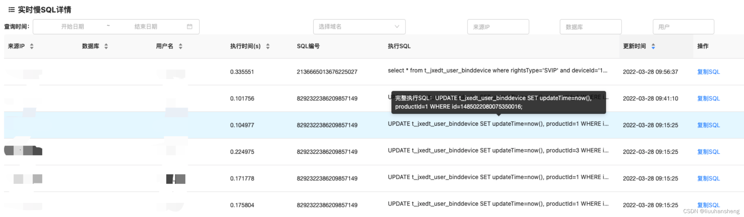Image resolution: width=744 pixels, height=217 pixels.
Task: Copy SQL for the 09:56:37 row
Action: coord(708,72)
